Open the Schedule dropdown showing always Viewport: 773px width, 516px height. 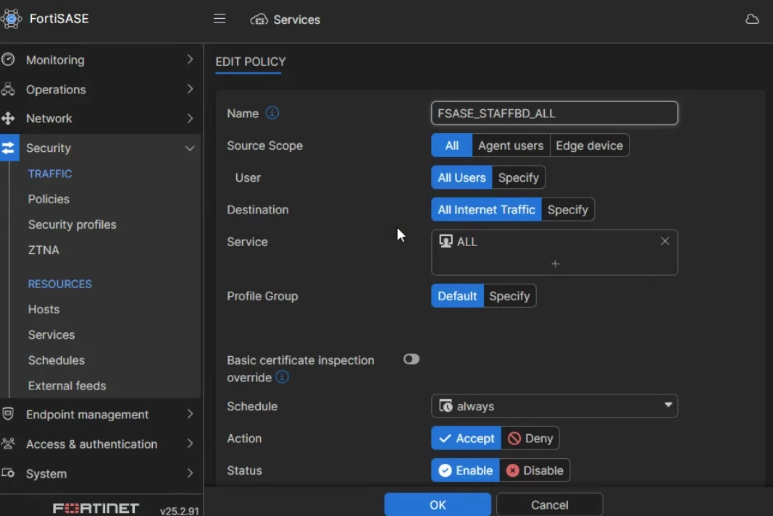(554, 406)
